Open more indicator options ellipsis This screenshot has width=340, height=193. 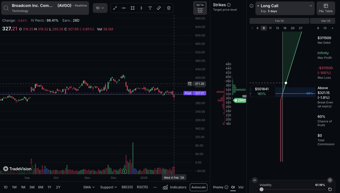point(155,187)
